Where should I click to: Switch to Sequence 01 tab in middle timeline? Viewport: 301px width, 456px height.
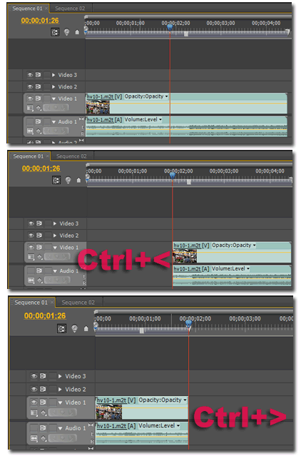tap(29, 156)
